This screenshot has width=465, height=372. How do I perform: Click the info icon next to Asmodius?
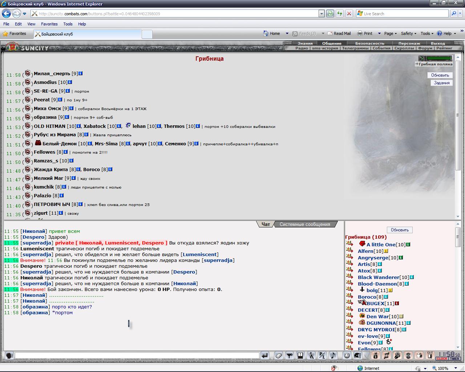(70, 82)
